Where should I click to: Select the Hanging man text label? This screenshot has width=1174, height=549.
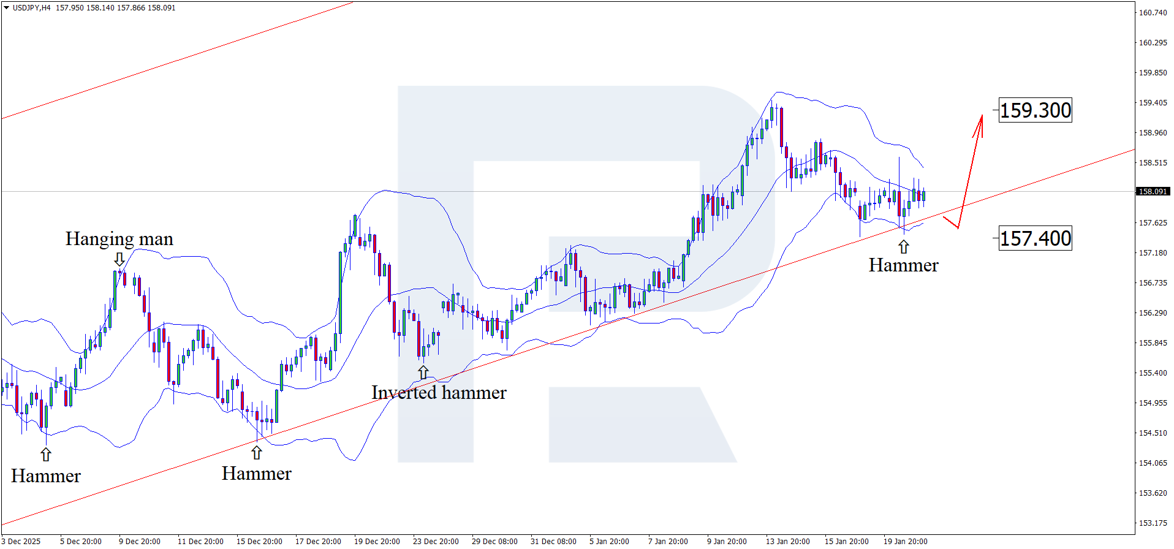(x=119, y=238)
